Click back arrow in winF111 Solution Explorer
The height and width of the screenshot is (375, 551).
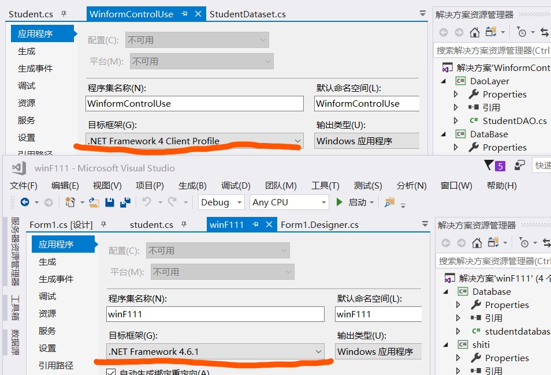(446, 243)
